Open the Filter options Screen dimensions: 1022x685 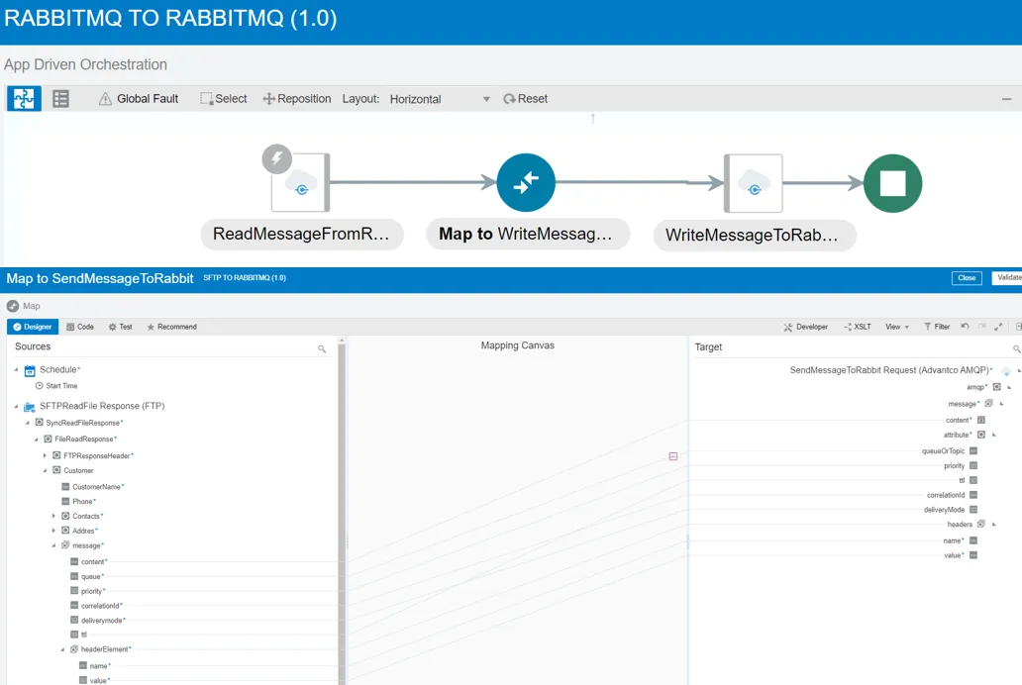click(x=937, y=327)
